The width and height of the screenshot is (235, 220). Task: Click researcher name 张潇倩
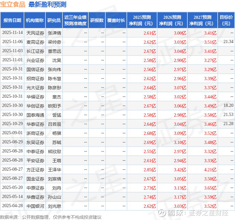55,33
